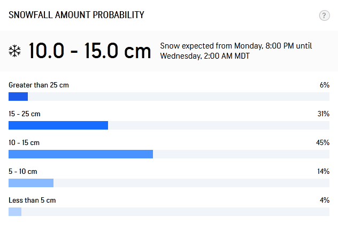
Task: Click the Snowfall Amount Probability heading
Action: point(76,15)
